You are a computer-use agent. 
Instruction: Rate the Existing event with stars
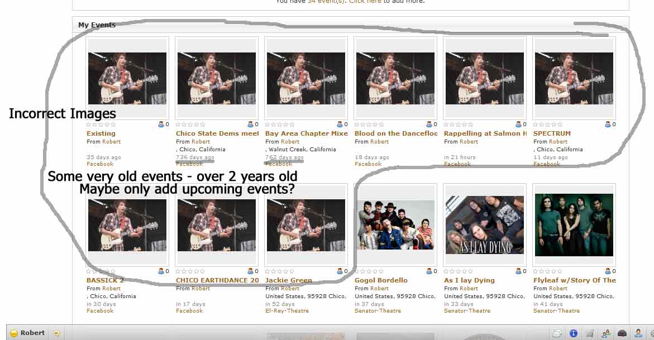point(101,124)
